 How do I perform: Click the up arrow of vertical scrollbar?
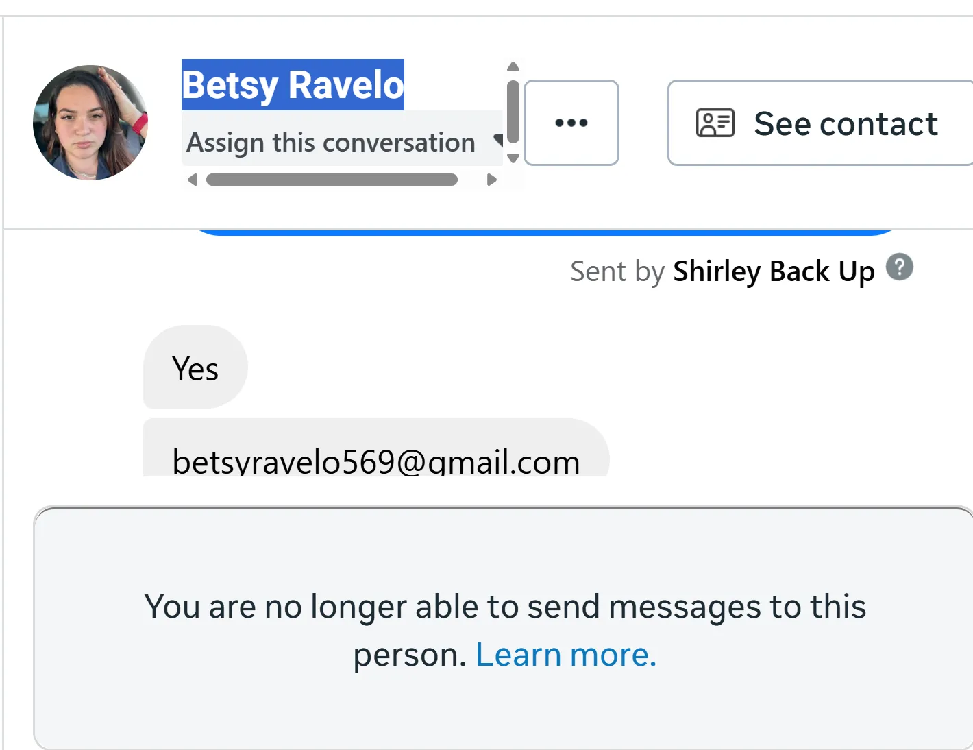coord(513,67)
